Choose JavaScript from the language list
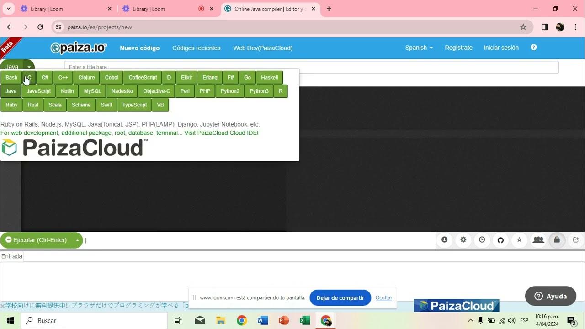This screenshot has width=585, height=329. (x=39, y=91)
